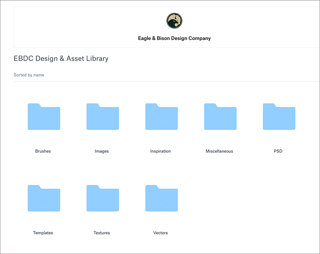The image size is (320, 254).
Task: Open the Inspiration folder icon
Action: (161, 116)
